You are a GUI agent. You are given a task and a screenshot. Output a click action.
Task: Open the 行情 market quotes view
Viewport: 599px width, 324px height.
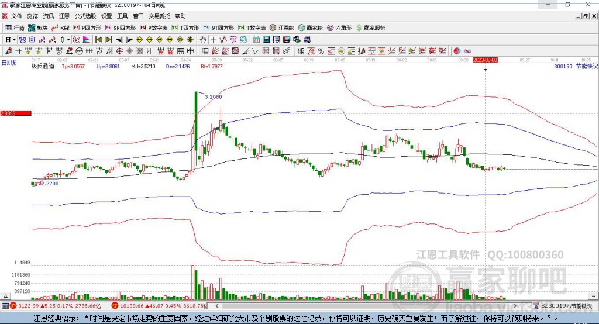pyautogui.click(x=14, y=28)
